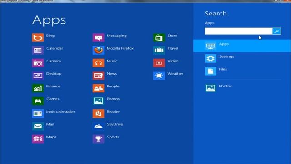Click the Calendar label text

click(x=55, y=48)
